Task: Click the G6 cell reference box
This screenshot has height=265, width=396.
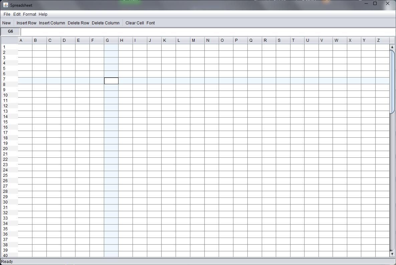Action: tap(10, 31)
